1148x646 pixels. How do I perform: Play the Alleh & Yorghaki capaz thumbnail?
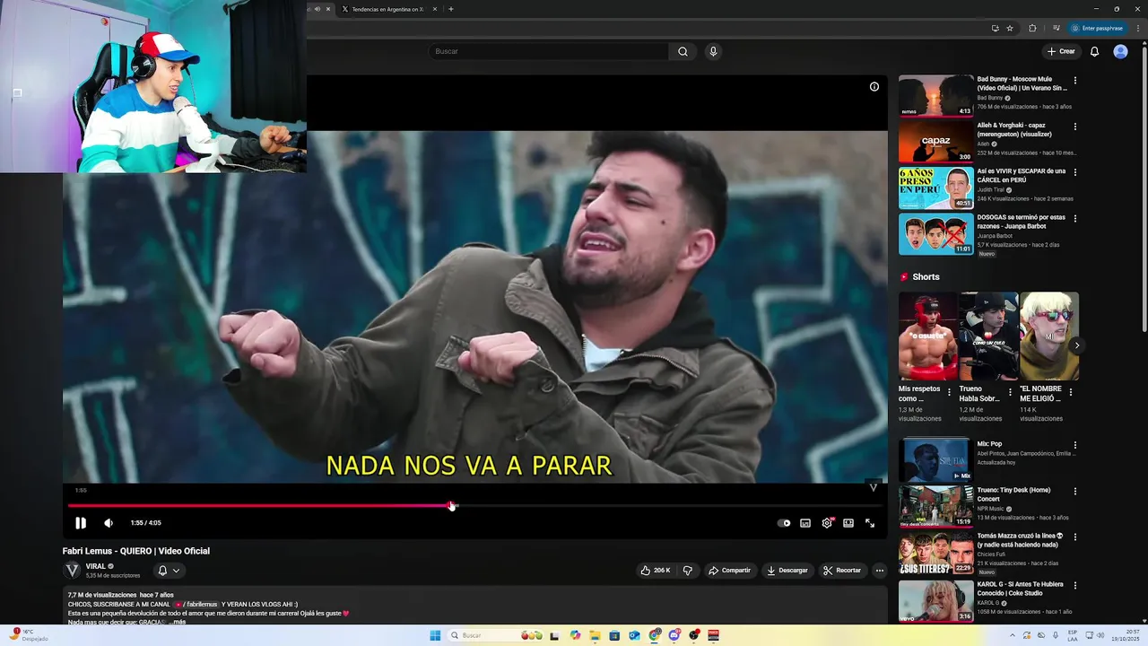[x=935, y=141]
